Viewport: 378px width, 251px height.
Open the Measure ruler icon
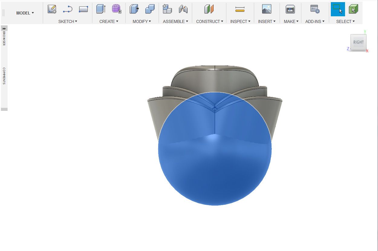[240, 9]
